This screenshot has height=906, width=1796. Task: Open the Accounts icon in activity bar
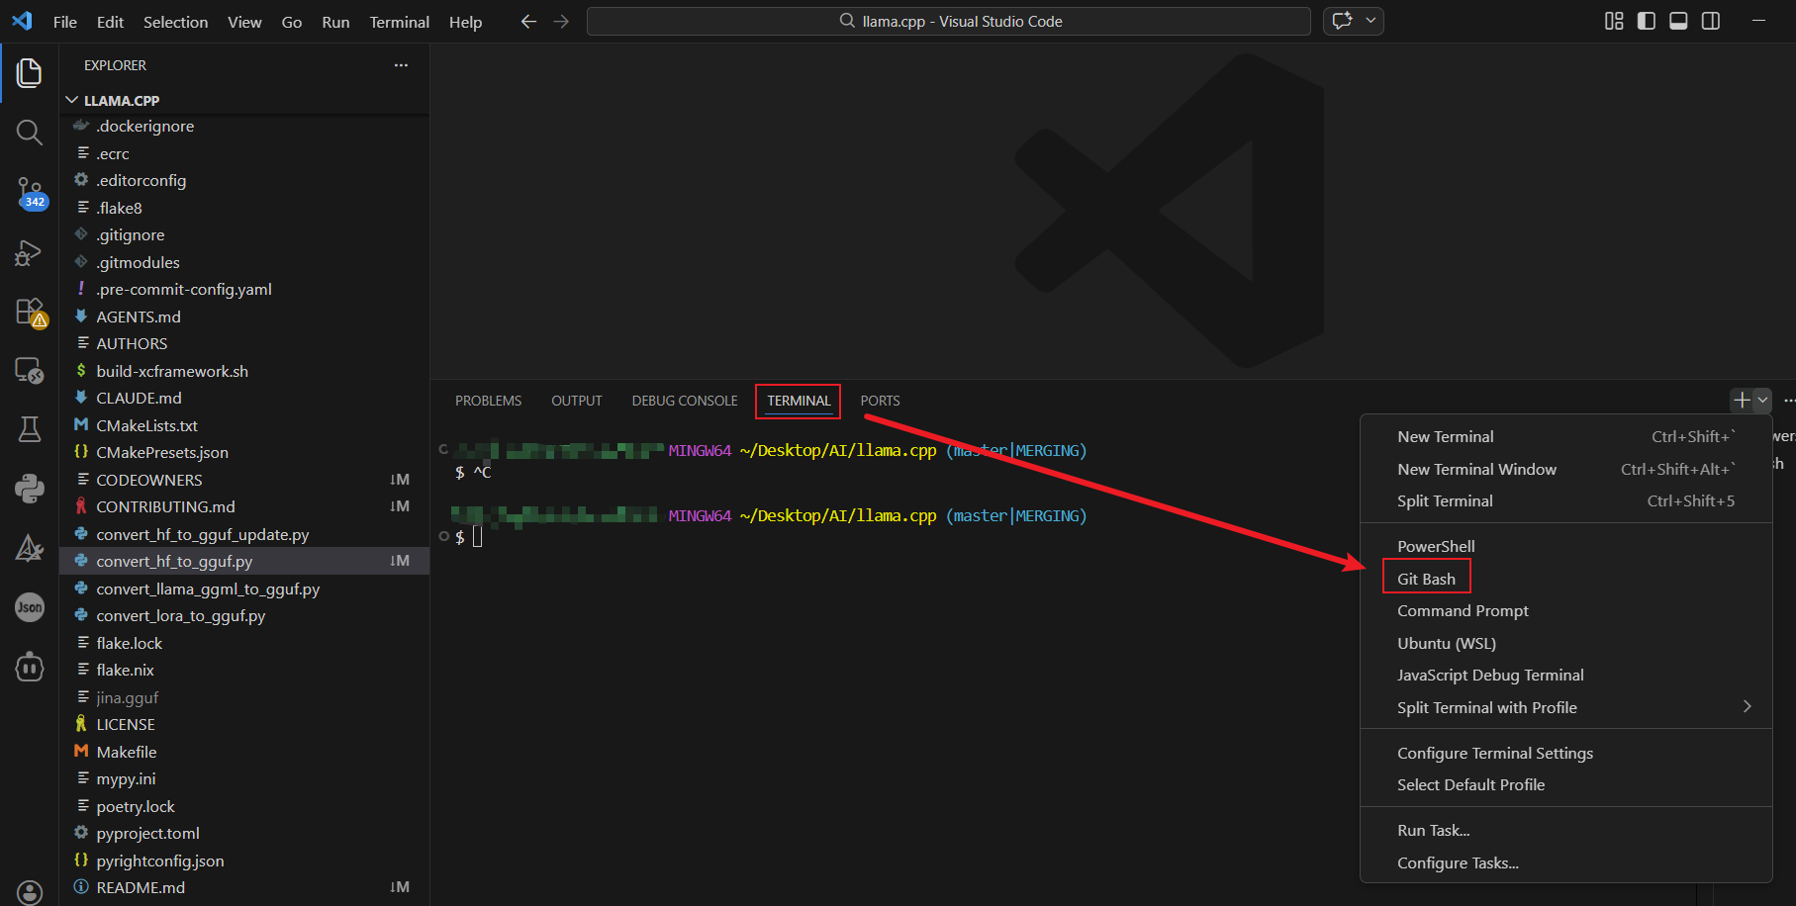click(x=30, y=892)
